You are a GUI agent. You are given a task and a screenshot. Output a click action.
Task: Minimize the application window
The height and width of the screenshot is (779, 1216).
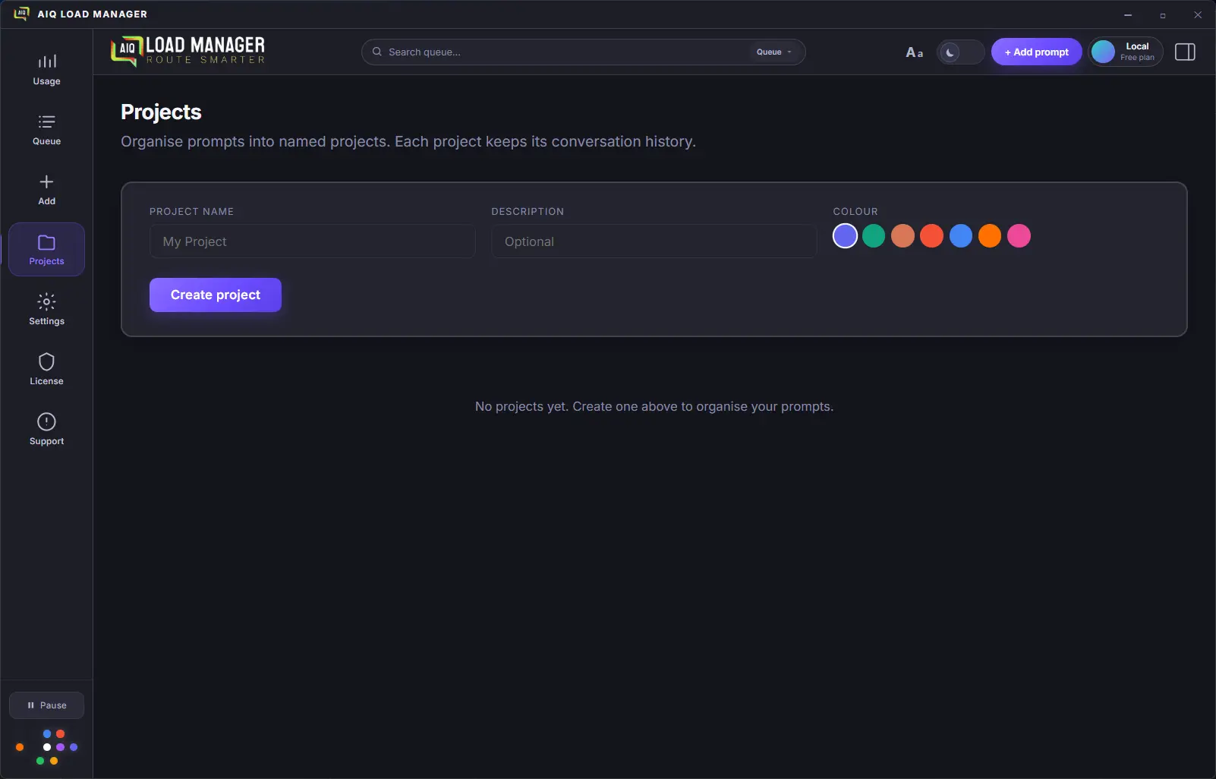tap(1128, 14)
